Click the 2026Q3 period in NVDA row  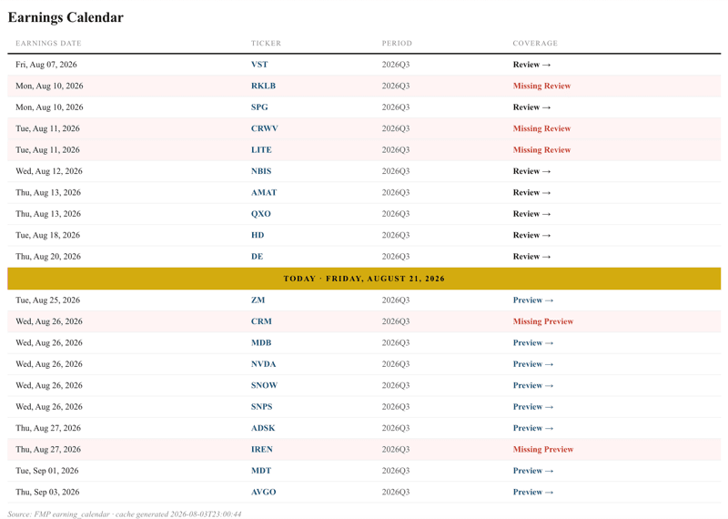tap(396, 365)
